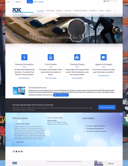Click the cloud access thumbnail image
This screenshot has width=128, height=166.
[x=19, y=91]
